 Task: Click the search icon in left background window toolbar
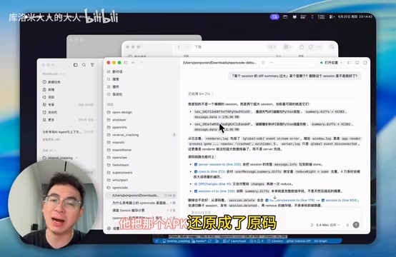84,65
